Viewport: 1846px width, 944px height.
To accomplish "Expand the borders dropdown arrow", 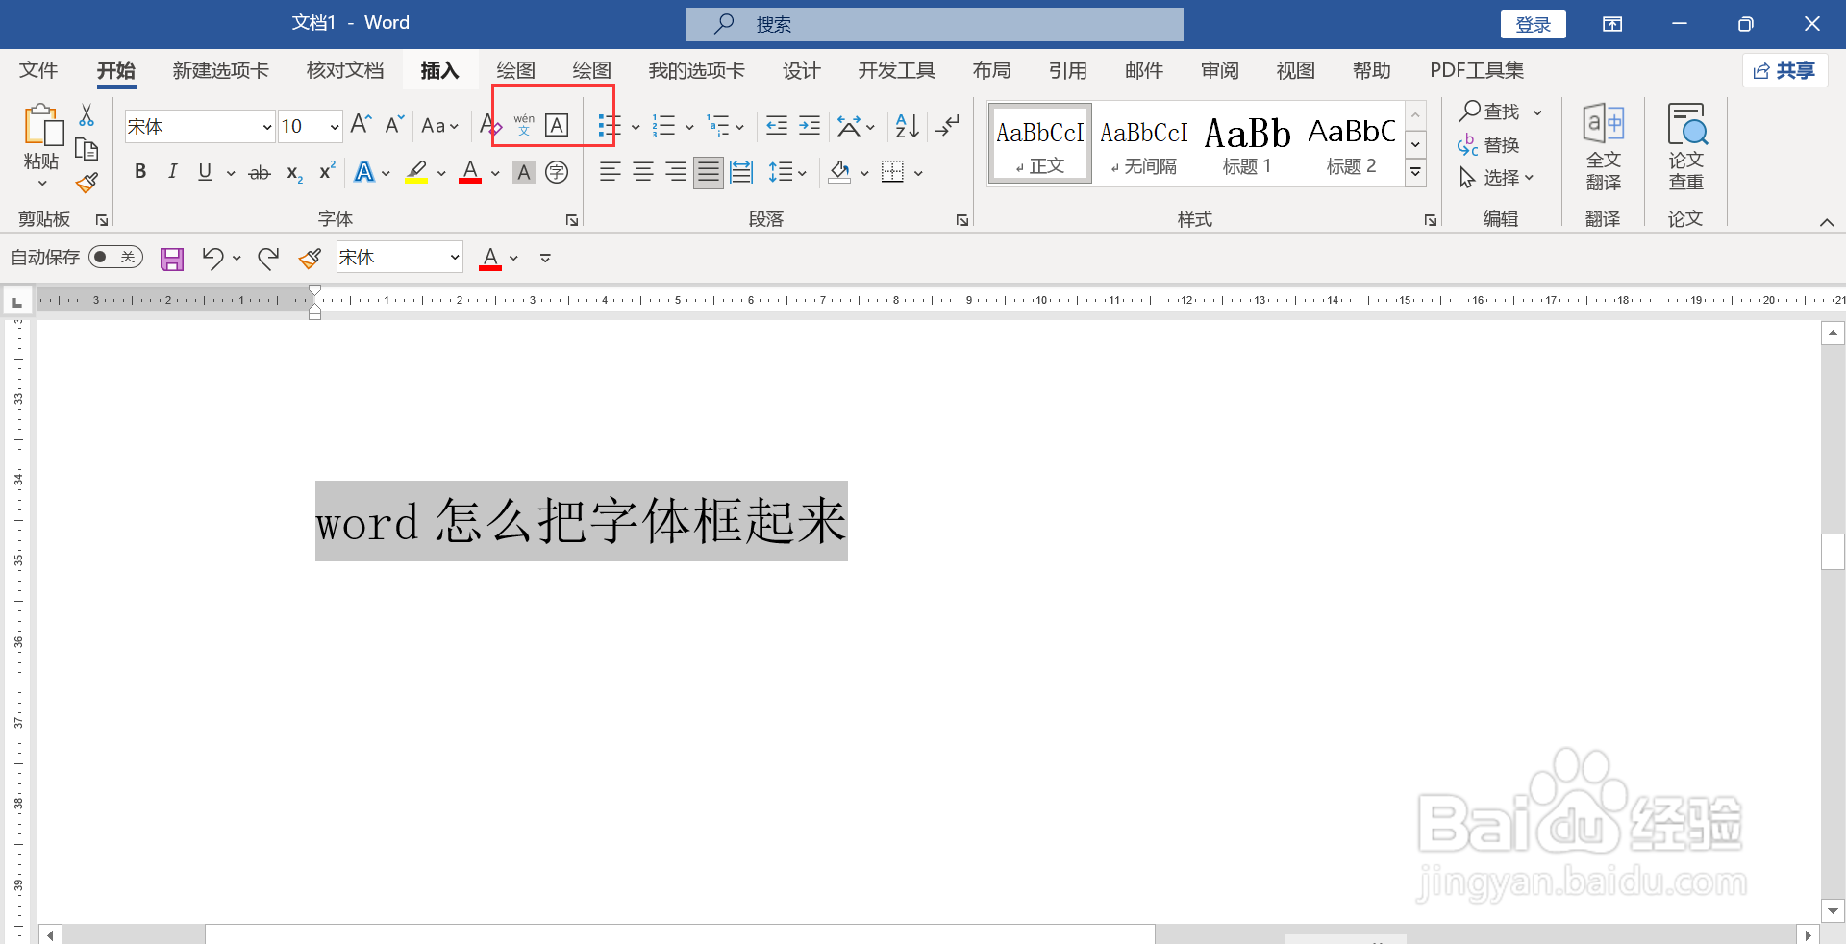I will click(918, 174).
